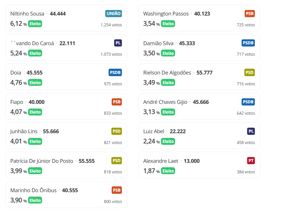The width and height of the screenshot is (287, 211).
Task: Open the André Chaves Gijio name link
Action: pyautogui.click(x=165, y=102)
